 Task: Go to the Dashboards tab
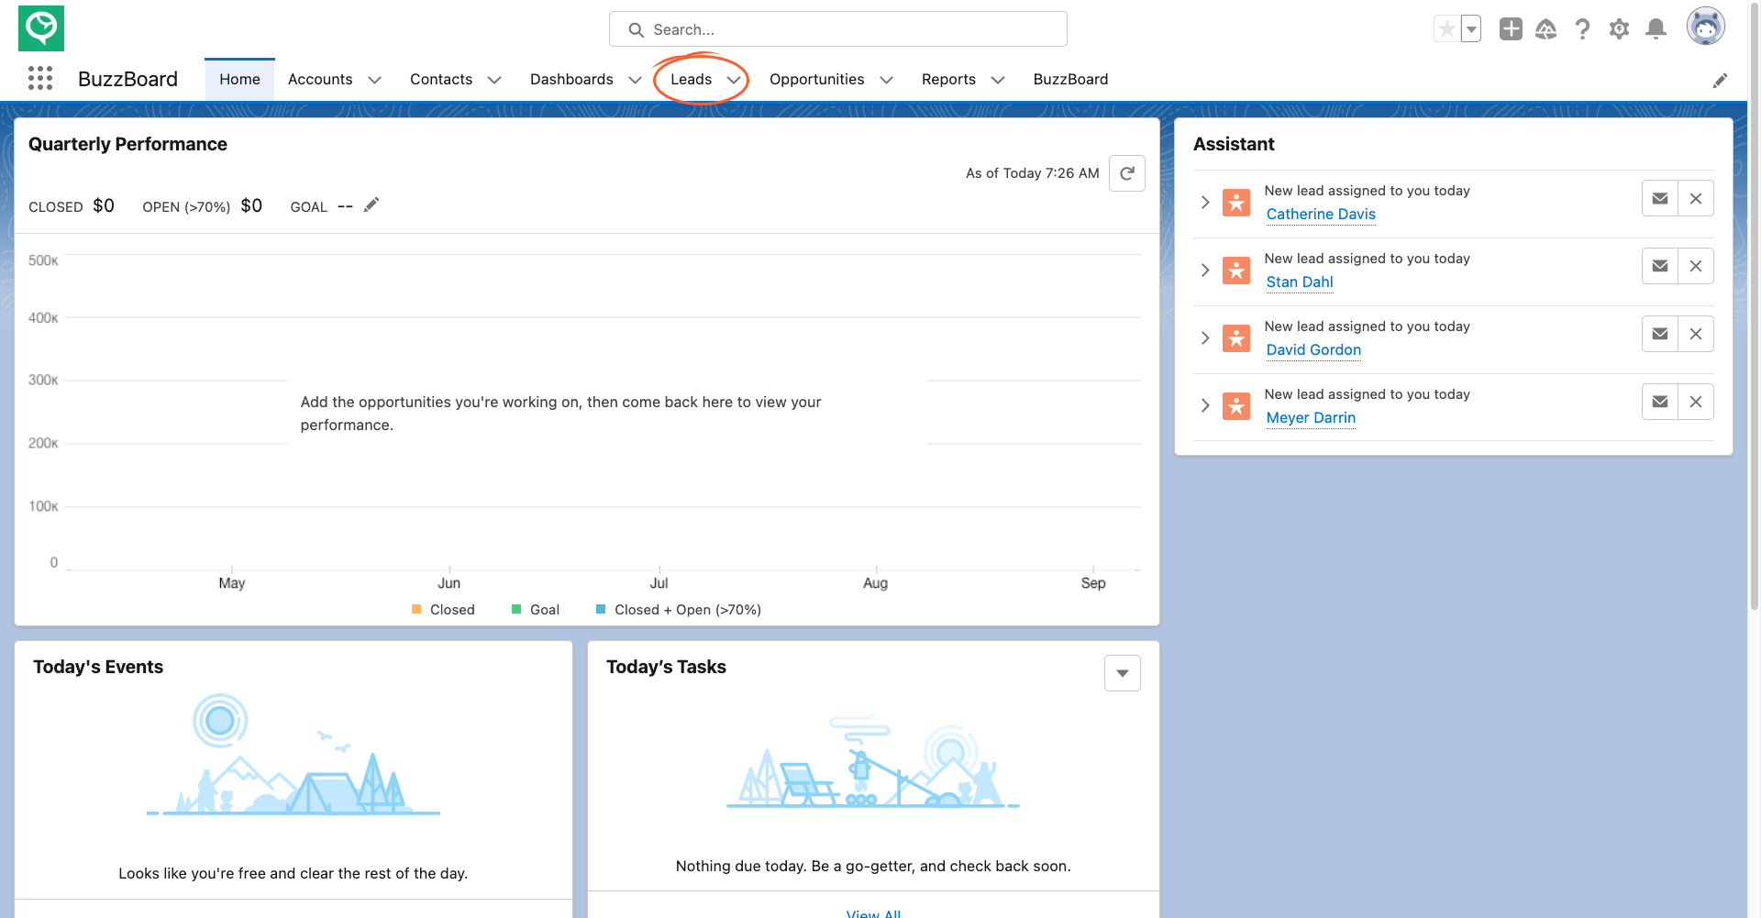coord(571,80)
